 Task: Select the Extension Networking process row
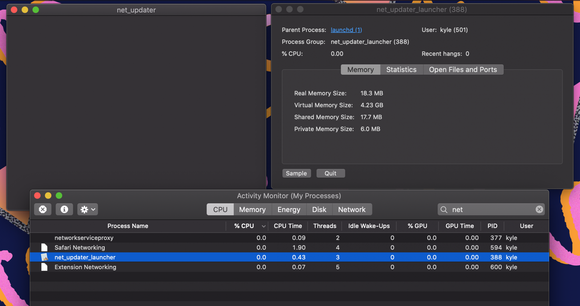click(x=289, y=267)
